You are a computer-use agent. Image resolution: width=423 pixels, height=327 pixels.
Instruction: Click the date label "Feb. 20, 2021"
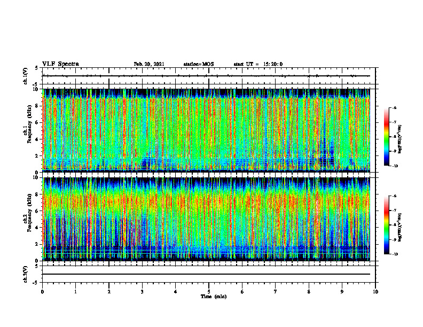coord(149,64)
